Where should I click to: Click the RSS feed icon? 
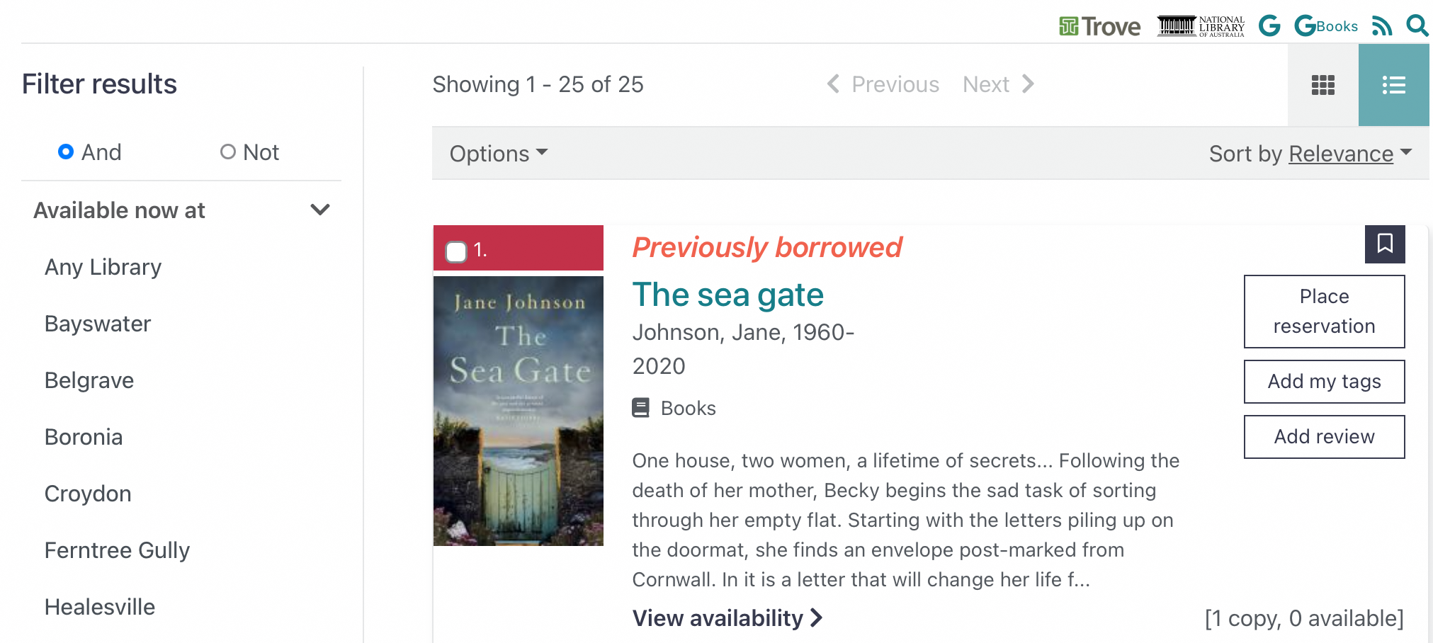click(x=1381, y=26)
